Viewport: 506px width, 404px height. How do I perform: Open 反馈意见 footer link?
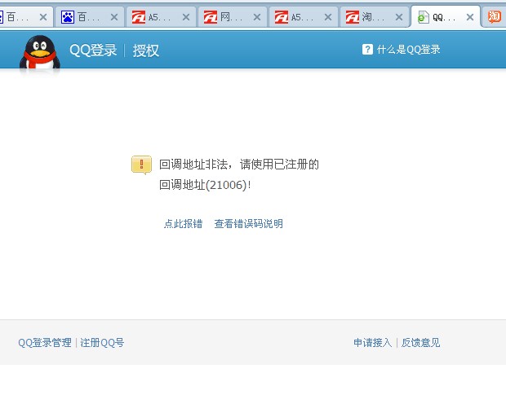[421, 342]
